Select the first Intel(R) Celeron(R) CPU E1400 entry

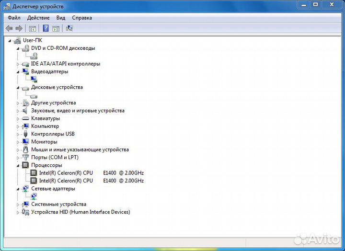[x=92, y=173]
